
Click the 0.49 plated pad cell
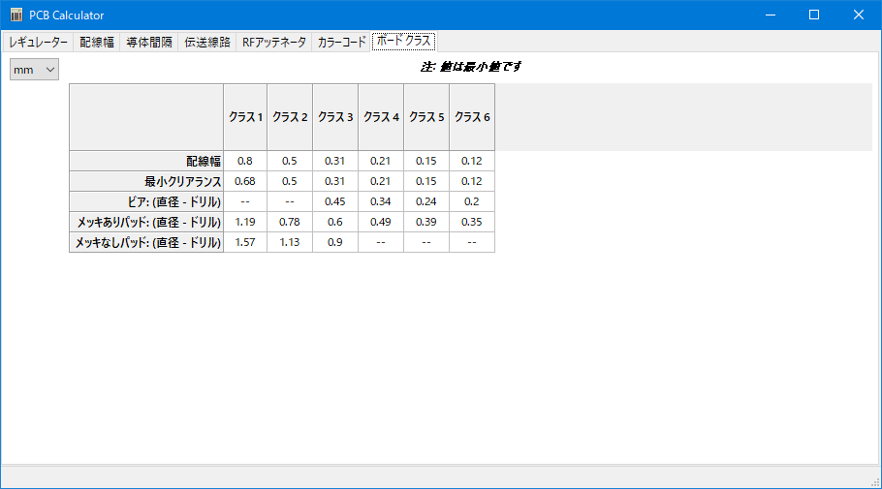pos(381,222)
